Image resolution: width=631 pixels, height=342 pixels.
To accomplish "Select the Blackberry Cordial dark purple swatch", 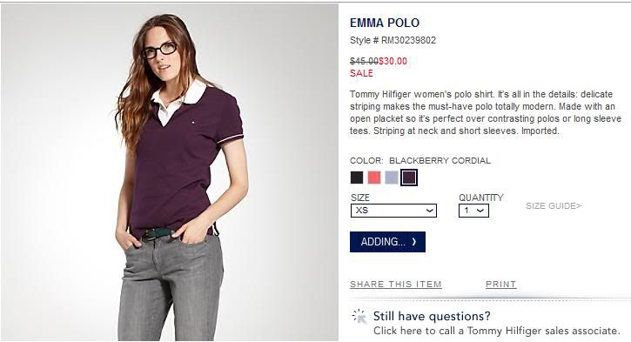I will click(409, 178).
